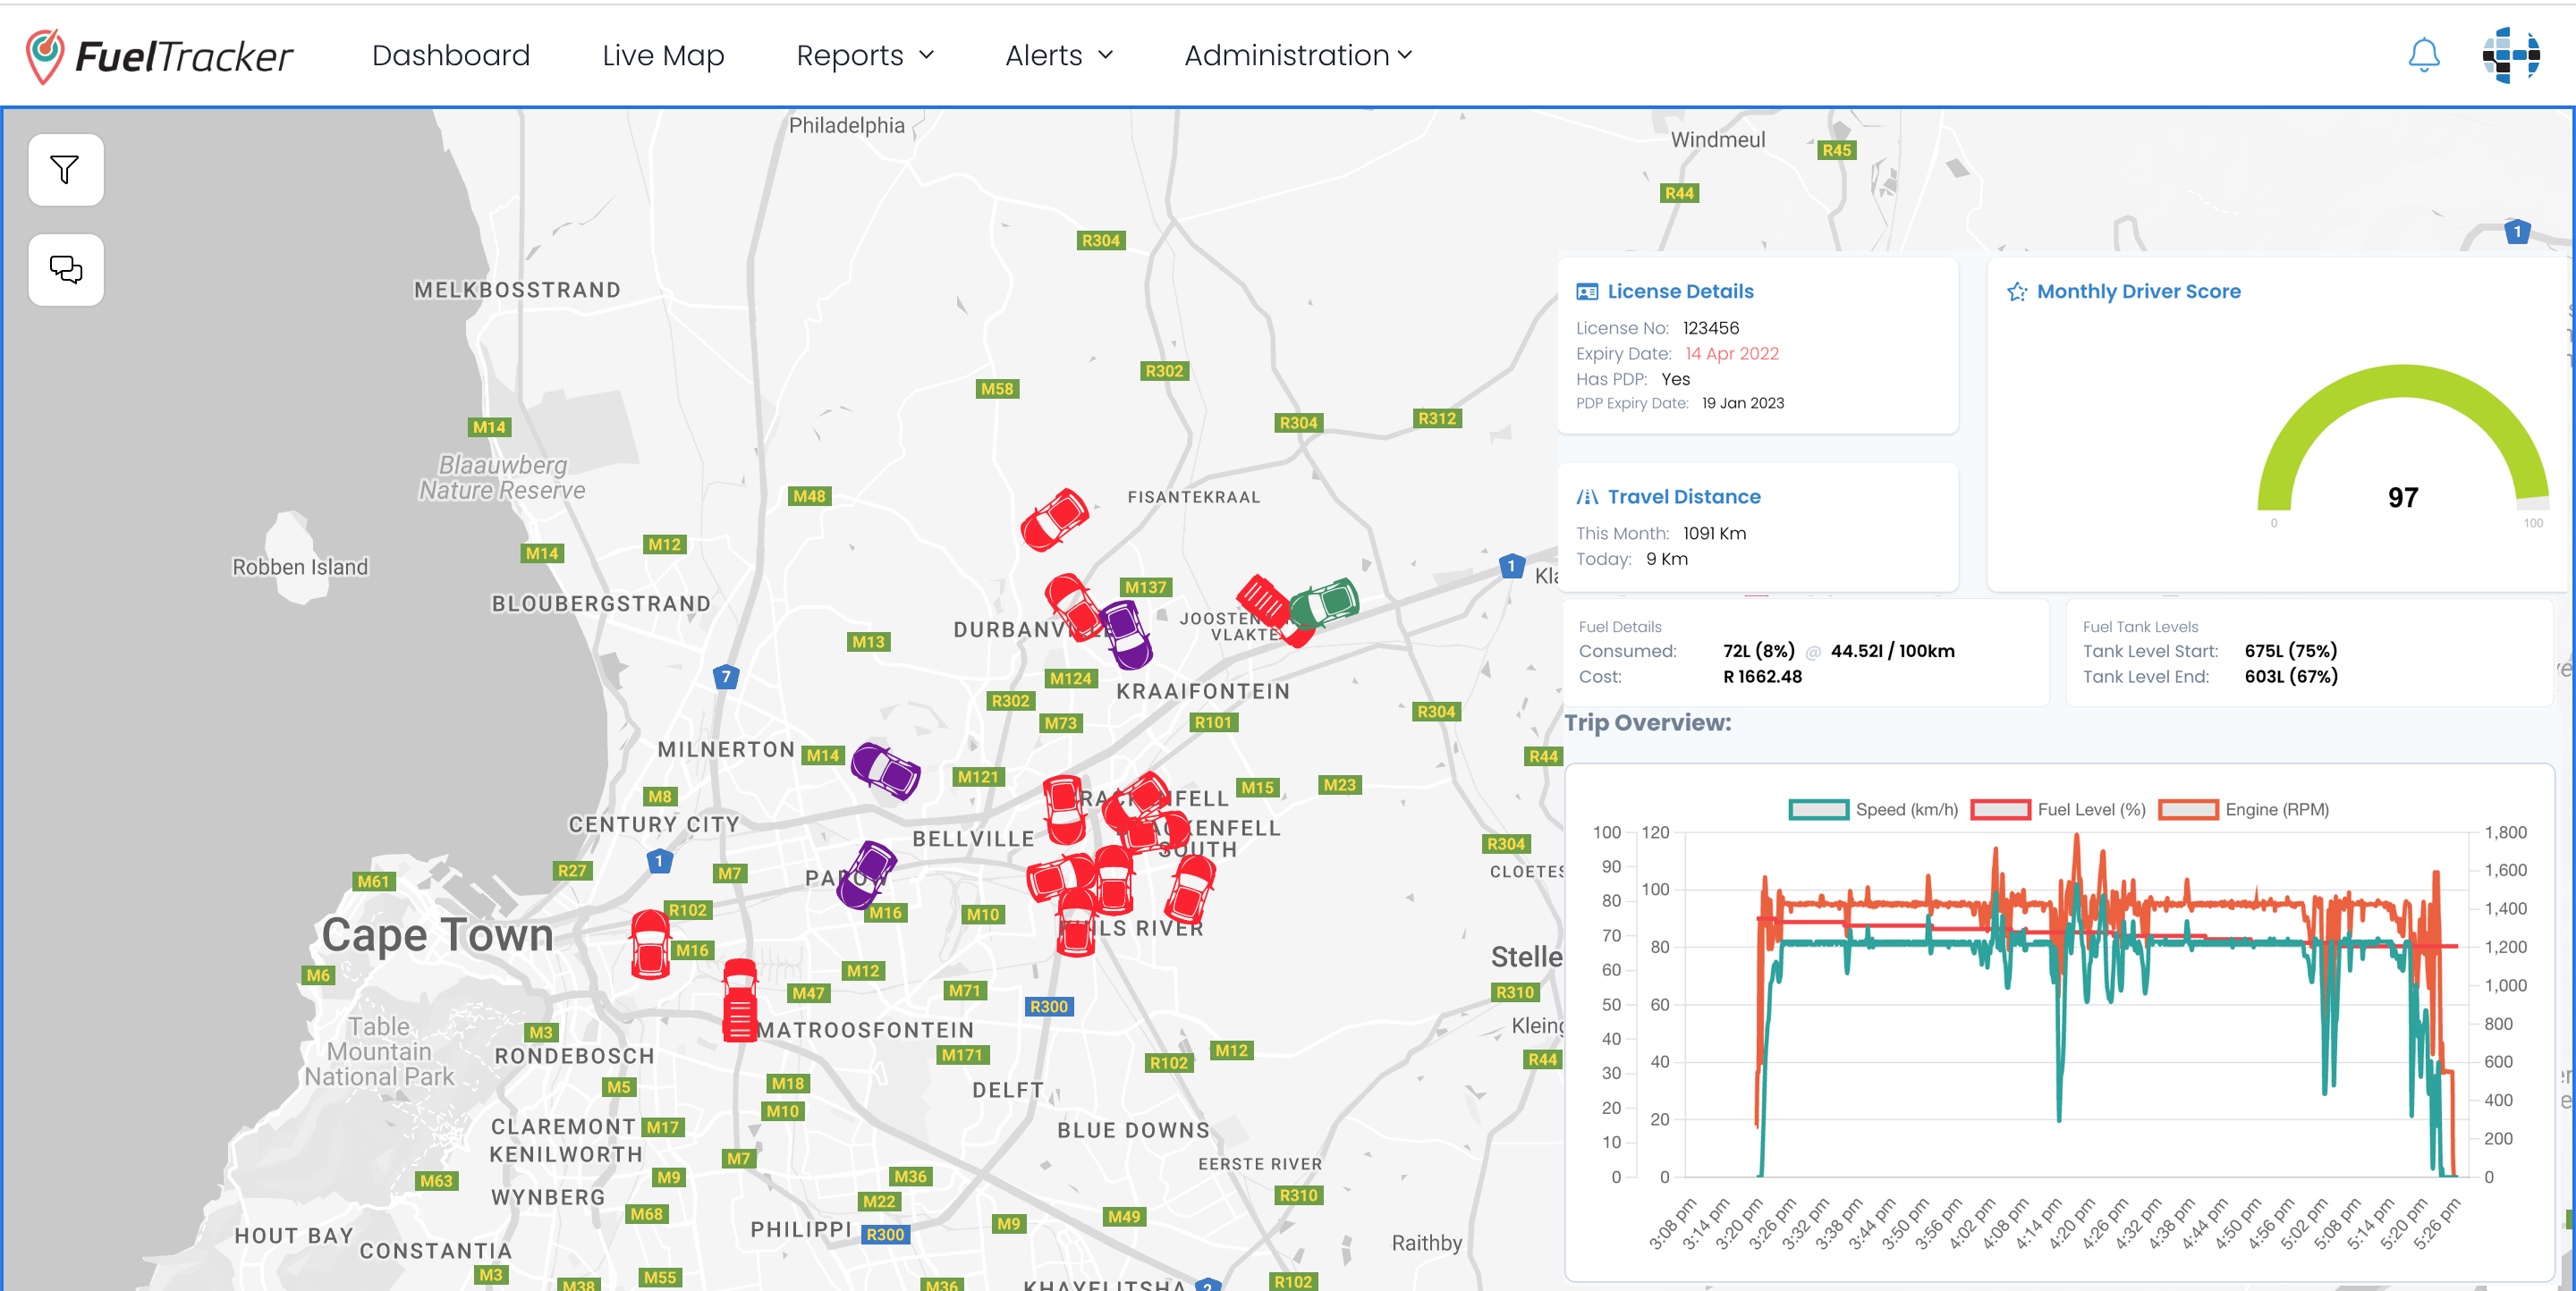Click the Monthly Driver Score heading
Screen dimensions: 2576x1291
(x=2138, y=291)
